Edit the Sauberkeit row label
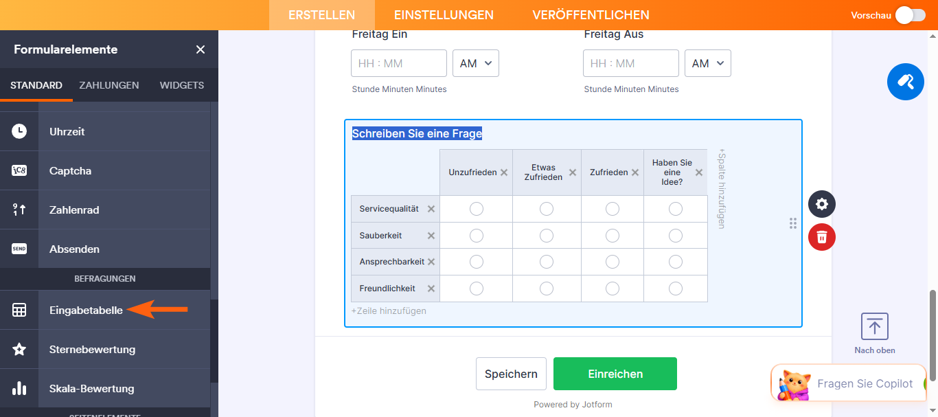Viewport: 938px width, 417px height. 380,236
